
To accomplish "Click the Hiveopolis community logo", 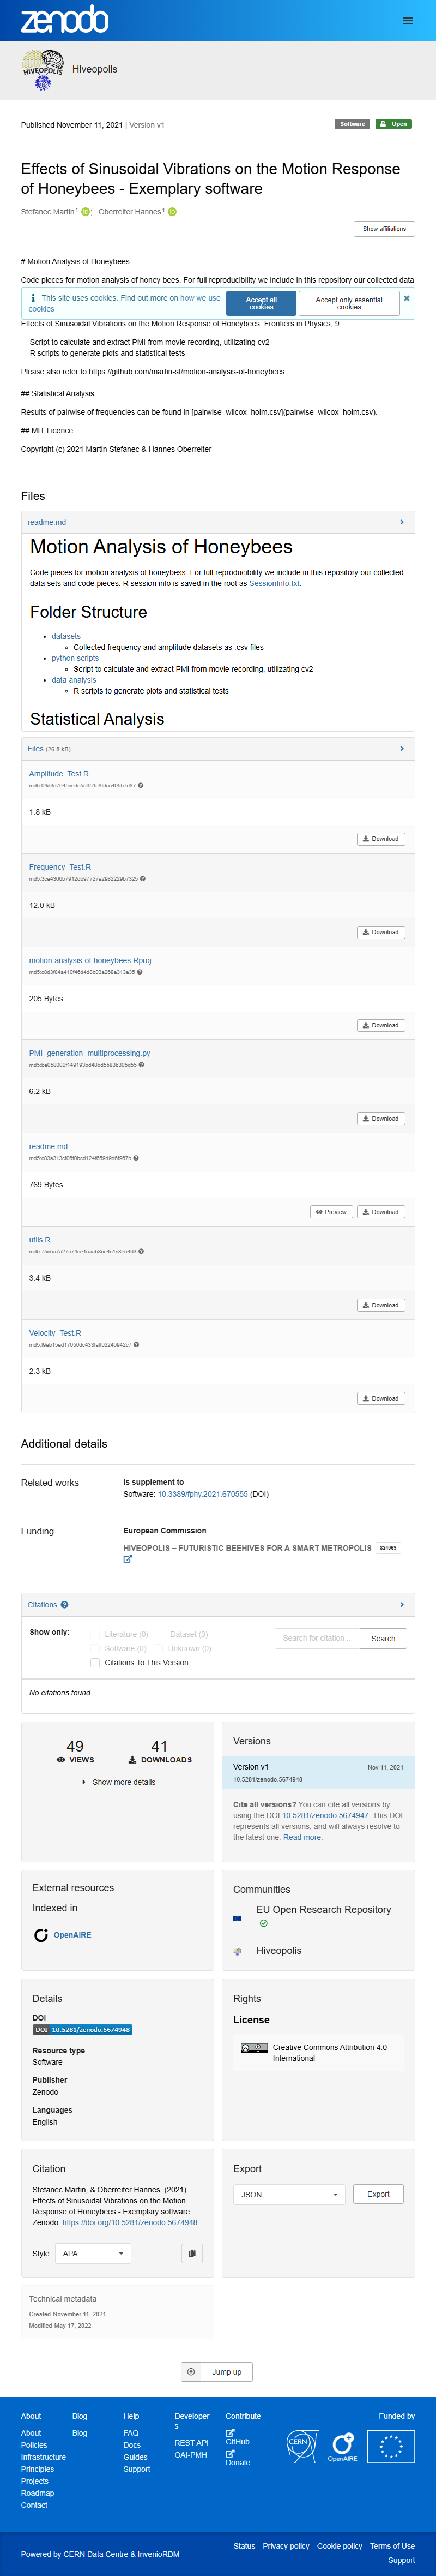I will [x=238, y=1951].
